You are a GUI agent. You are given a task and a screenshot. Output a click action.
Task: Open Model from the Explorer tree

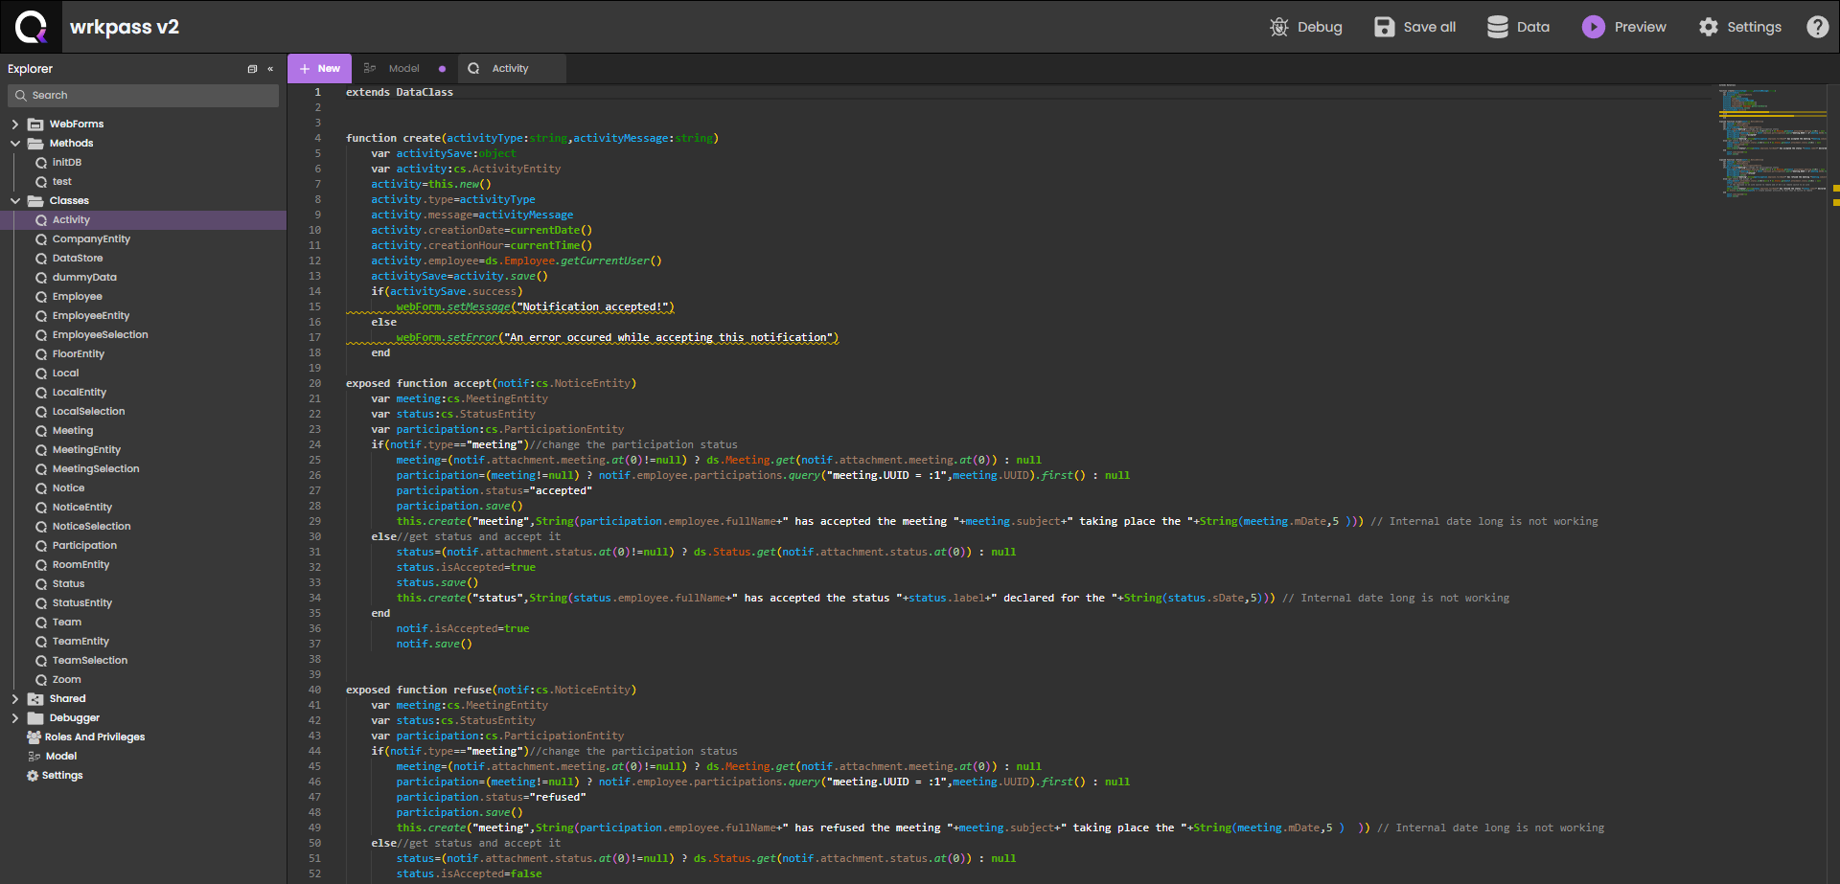point(60,757)
